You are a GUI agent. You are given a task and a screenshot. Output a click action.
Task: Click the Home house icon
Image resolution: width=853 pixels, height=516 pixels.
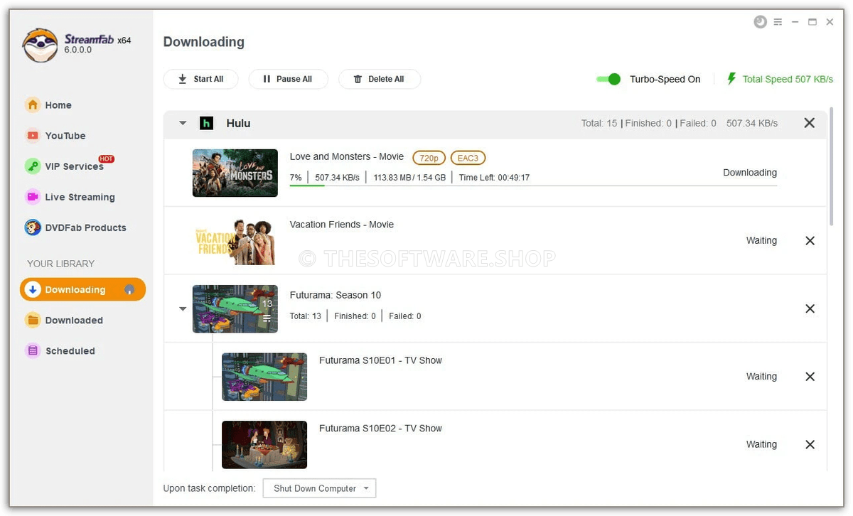click(x=33, y=105)
